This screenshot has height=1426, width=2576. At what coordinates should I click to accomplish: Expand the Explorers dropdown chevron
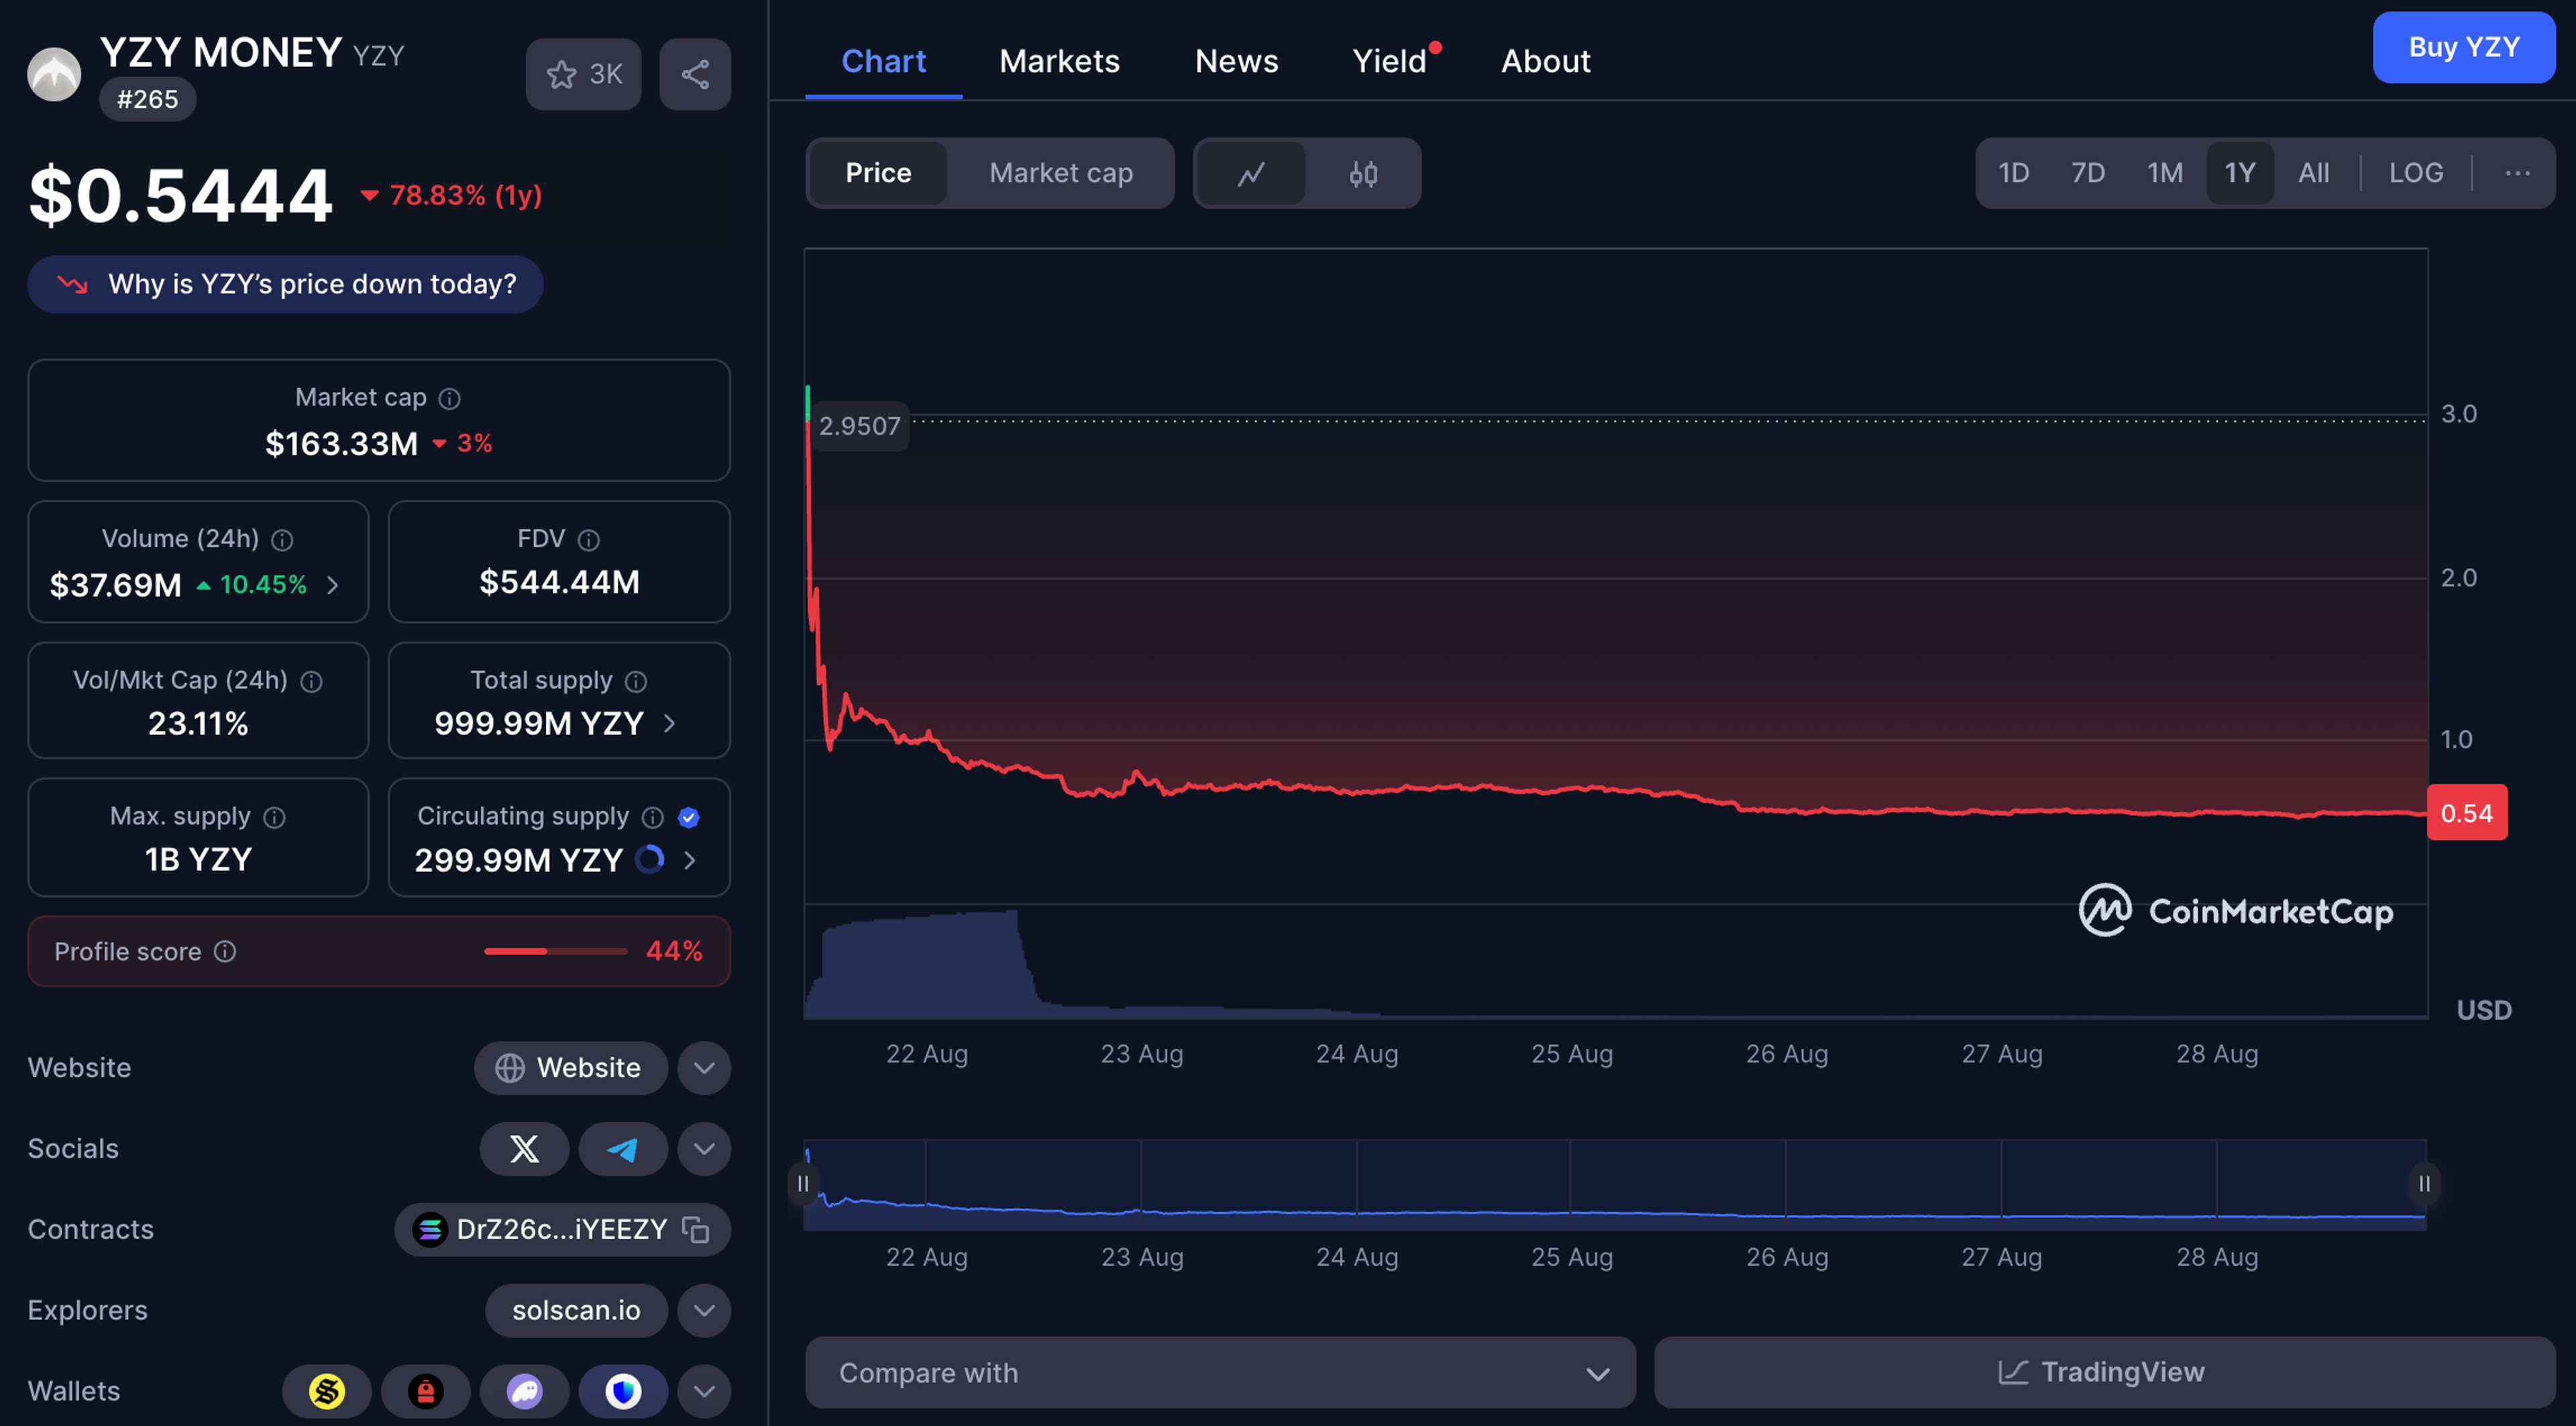704,1310
